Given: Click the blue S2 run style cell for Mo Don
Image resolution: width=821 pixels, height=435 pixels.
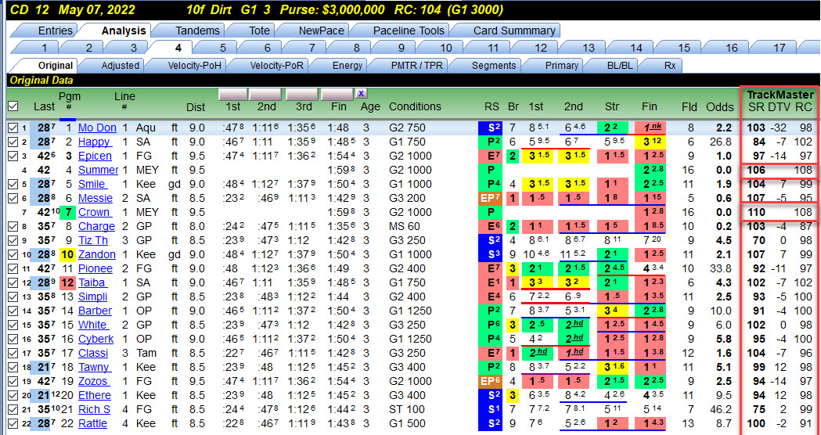Looking at the screenshot, I should pyautogui.click(x=491, y=128).
